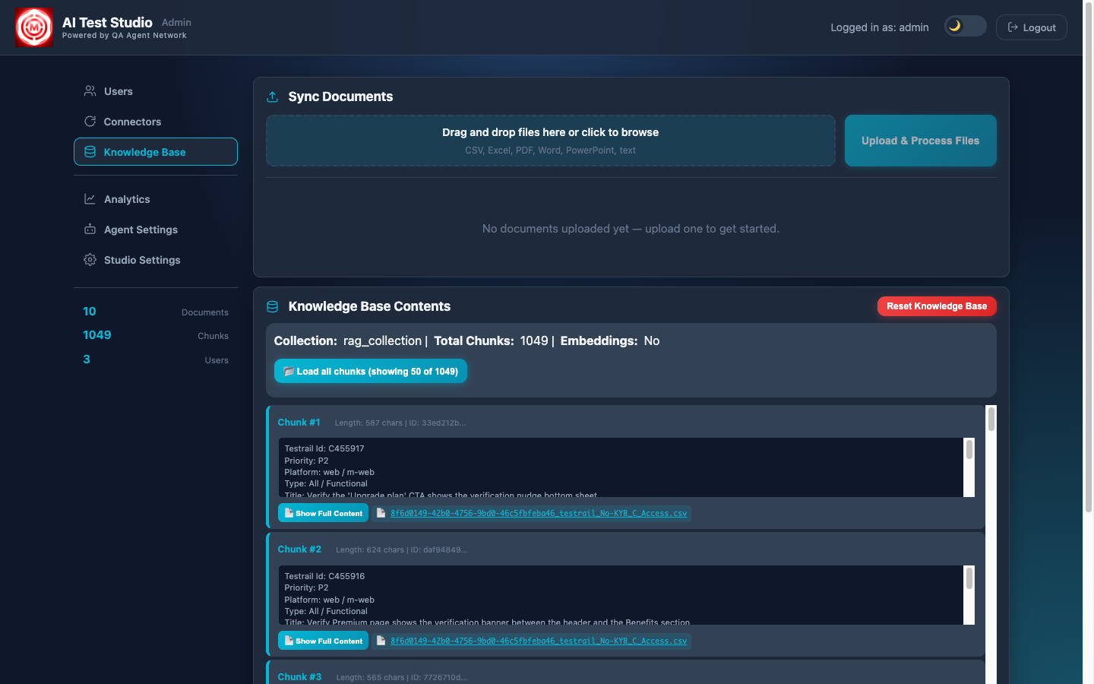The image size is (1094, 684).
Task: Click the 3 Users stat
Action: click(x=156, y=359)
